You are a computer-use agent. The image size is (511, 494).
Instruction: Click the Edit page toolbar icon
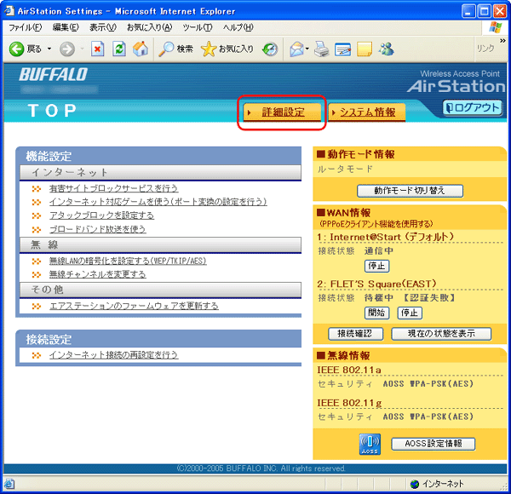pyautogui.click(x=343, y=49)
